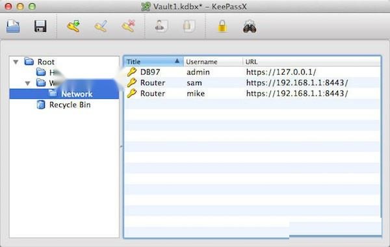Save database with floppy disk icon
The width and height of the screenshot is (390, 247).
(40, 26)
